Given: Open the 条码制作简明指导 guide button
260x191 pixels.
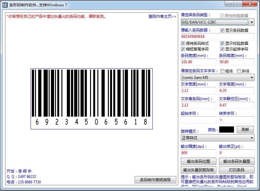Looking at the screenshot, I should point(155,180).
